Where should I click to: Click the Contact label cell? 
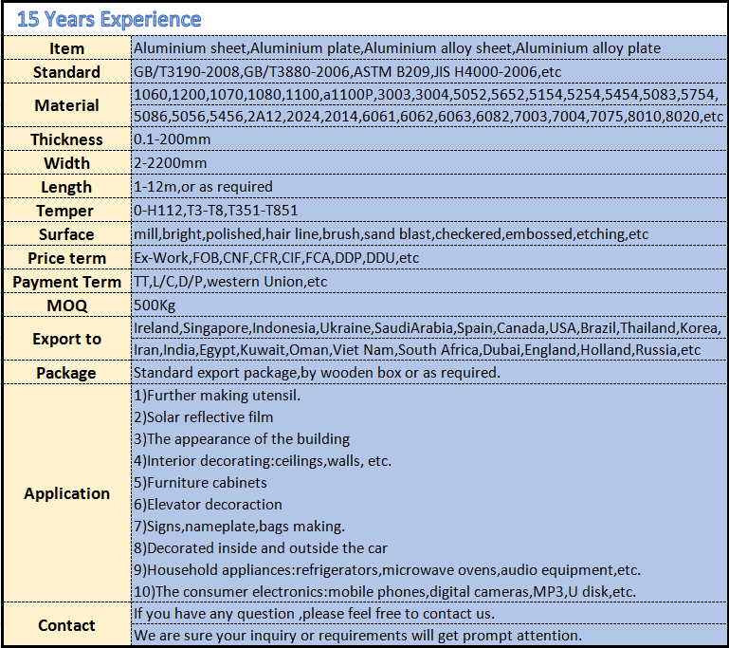click(66, 625)
